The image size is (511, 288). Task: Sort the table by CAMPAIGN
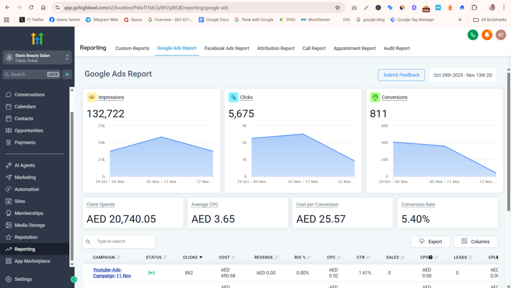click(107, 258)
